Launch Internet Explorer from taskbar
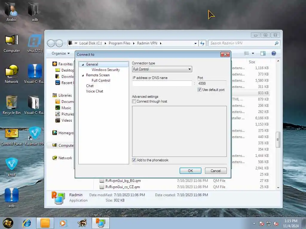The height and width of the screenshot is (229, 306). (x=27, y=223)
